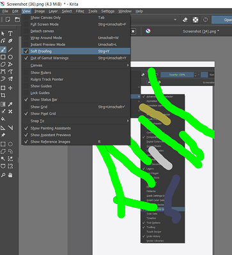Screen dimensions: 232x255
Task: Click the preserve alpha checkerboard icon
Action: point(196,20)
